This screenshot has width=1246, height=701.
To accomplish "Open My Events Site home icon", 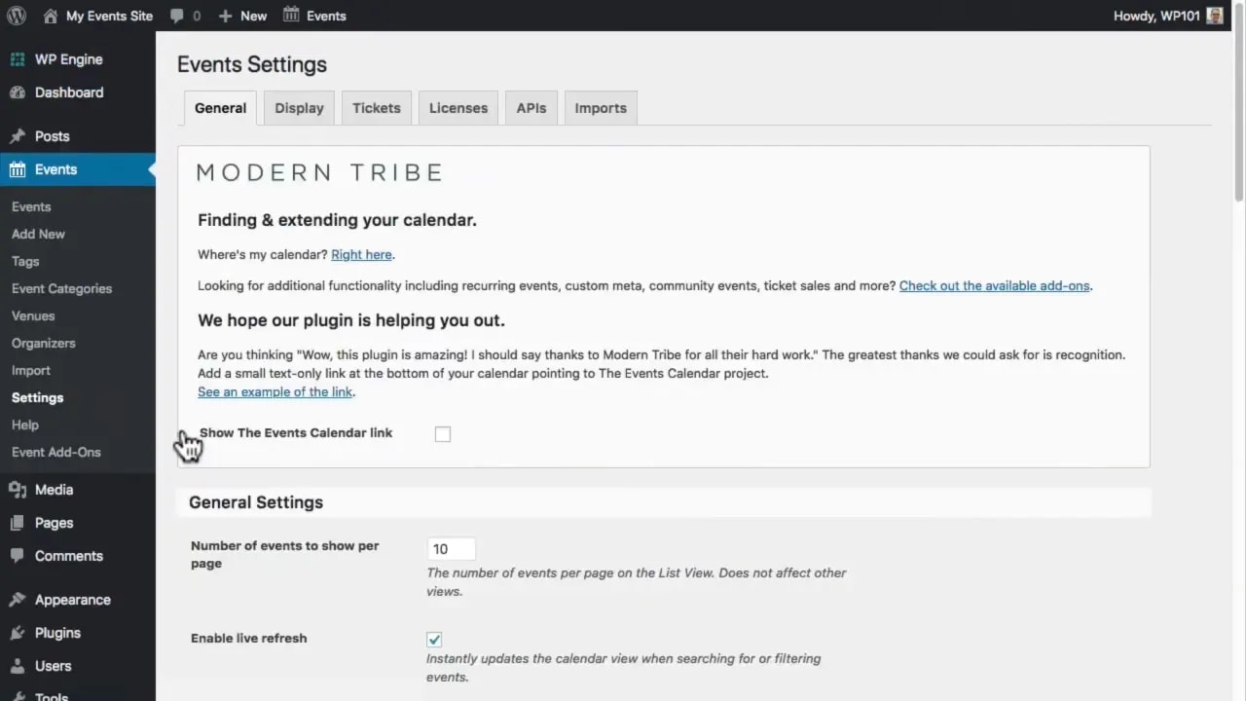I will click(x=51, y=16).
